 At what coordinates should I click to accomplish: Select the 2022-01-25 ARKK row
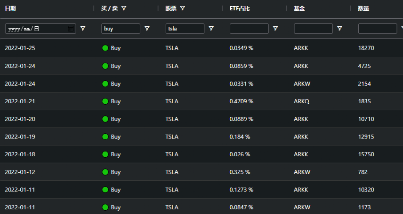(x=201, y=48)
